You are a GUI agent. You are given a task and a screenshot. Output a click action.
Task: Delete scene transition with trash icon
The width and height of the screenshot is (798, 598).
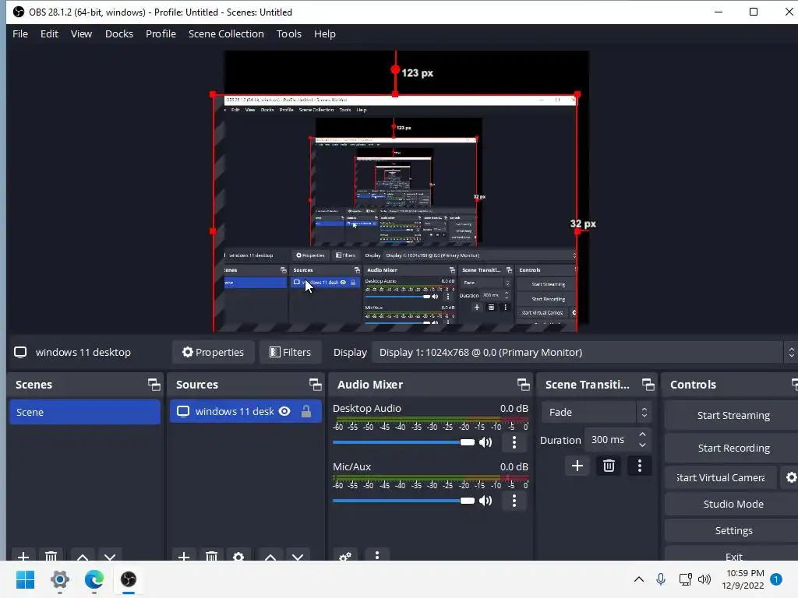(x=609, y=466)
